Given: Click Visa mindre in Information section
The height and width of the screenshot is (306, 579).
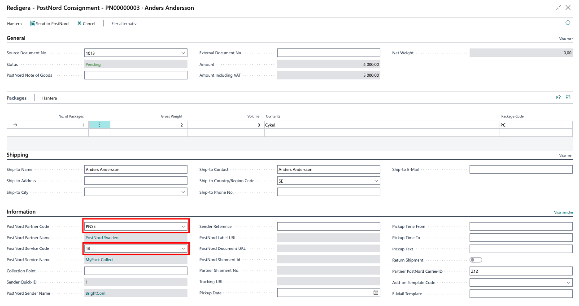Looking at the screenshot, I should (x=563, y=213).
